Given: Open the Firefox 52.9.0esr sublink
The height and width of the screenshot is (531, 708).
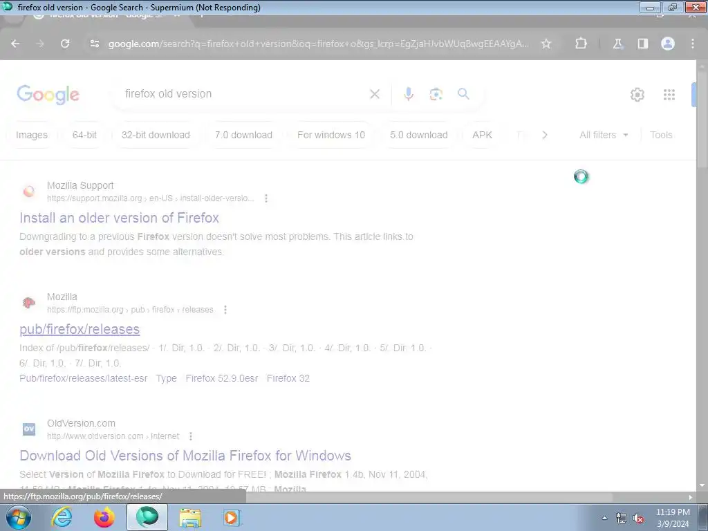Looking at the screenshot, I should (222, 378).
